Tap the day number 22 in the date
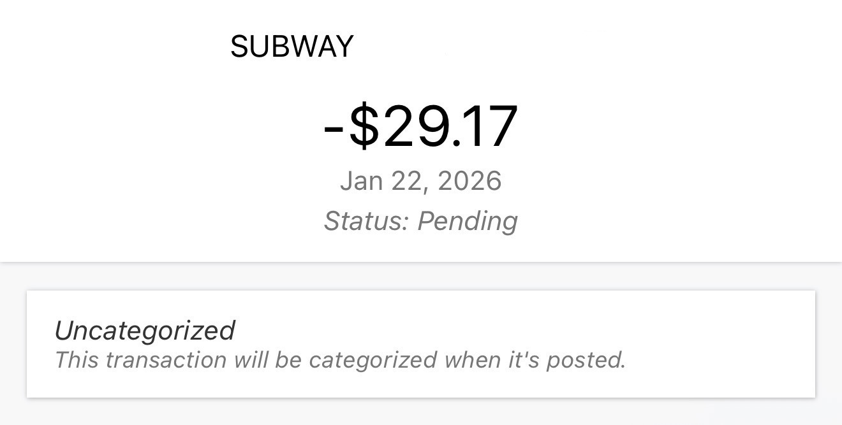This screenshot has height=425, width=842. [406, 181]
